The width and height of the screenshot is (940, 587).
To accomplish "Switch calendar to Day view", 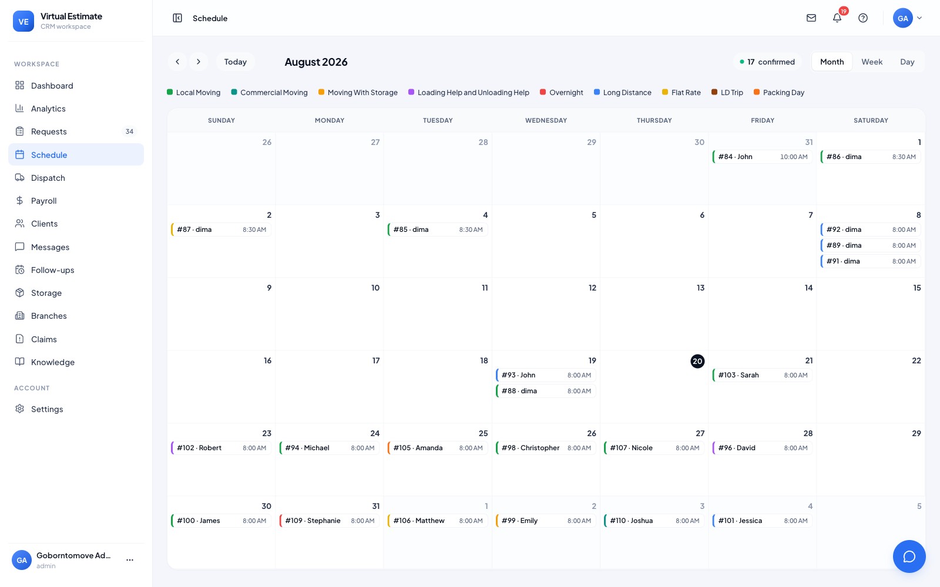I will 907,62.
